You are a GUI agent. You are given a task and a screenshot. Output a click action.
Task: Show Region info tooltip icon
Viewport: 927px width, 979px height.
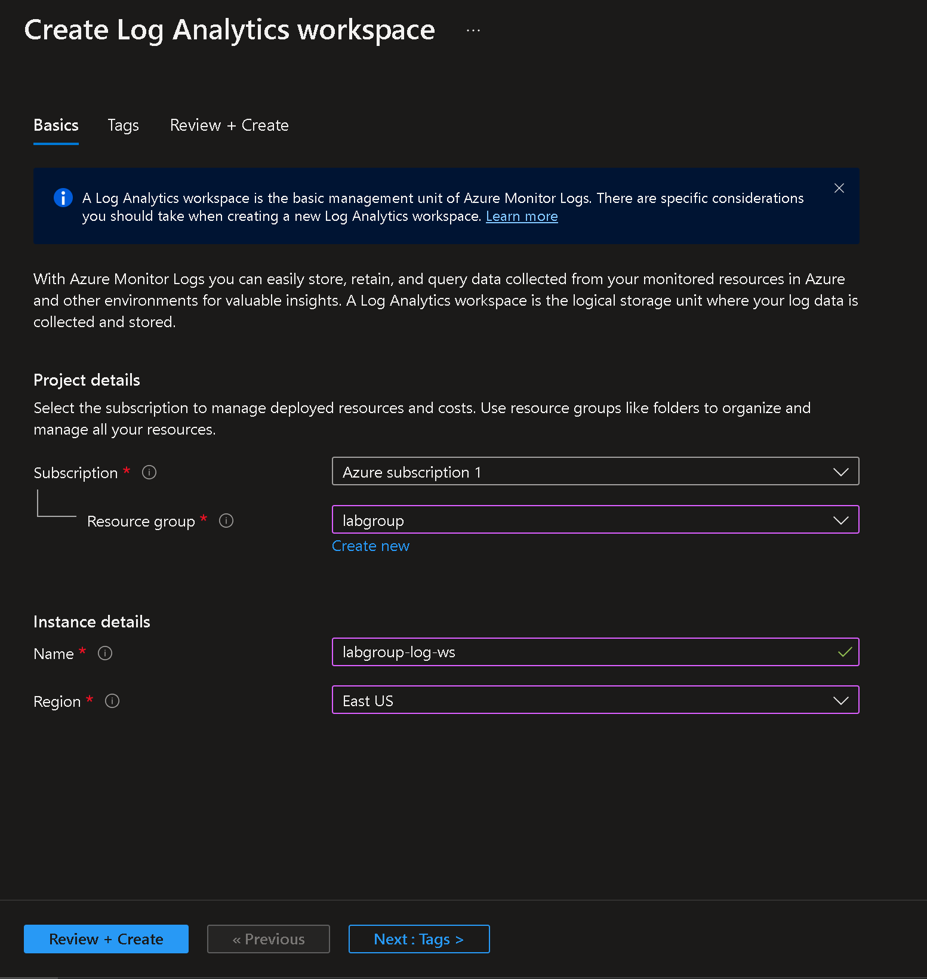pyautogui.click(x=112, y=701)
